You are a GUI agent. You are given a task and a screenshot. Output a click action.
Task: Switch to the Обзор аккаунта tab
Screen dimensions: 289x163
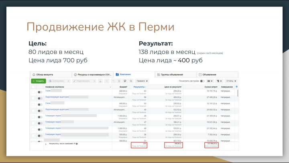click(x=51, y=75)
